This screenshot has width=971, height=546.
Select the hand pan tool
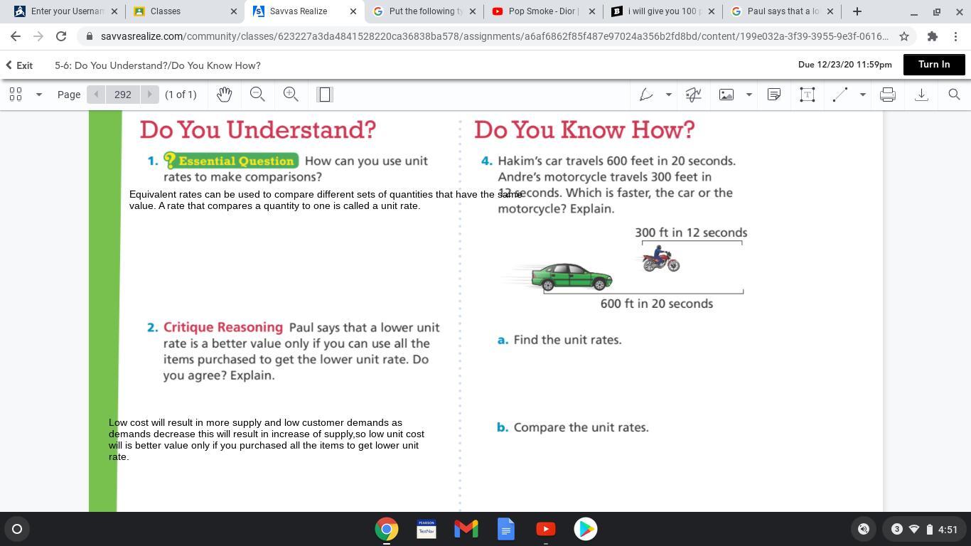coord(225,95)
